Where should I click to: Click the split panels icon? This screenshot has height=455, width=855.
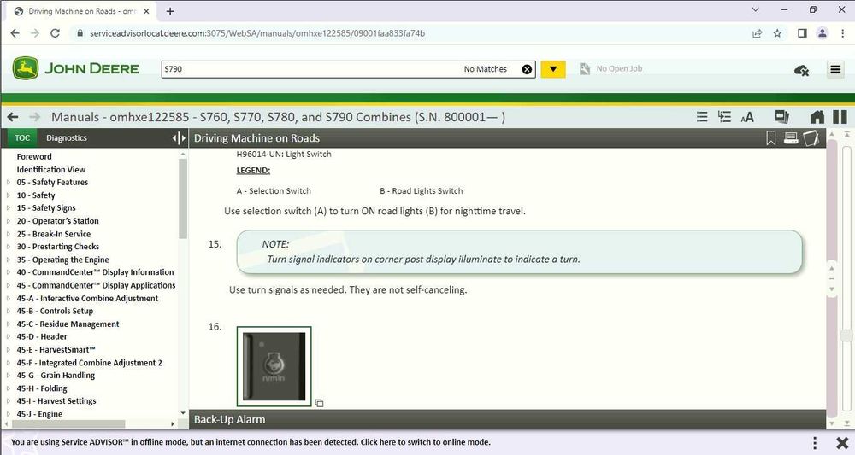pyautogui.click(x=840, y=117)
